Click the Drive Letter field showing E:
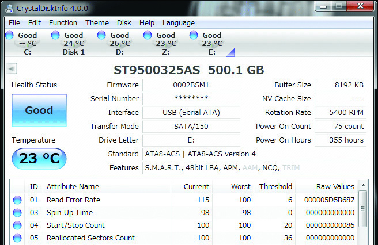This screenshot has width=378, height=245. click(191, 140)
